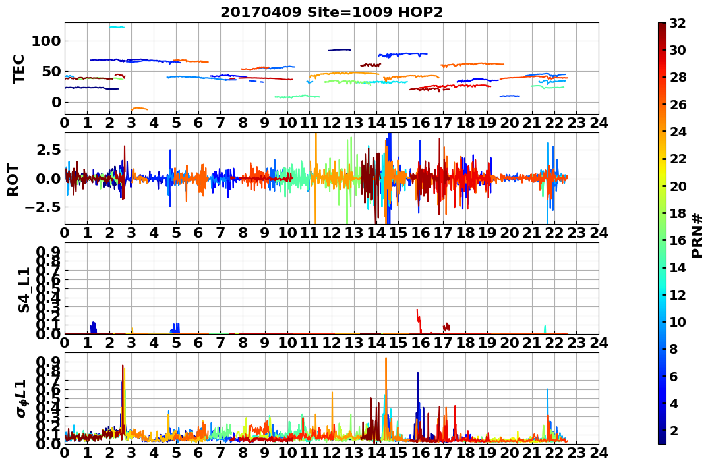Click colorbar tick value 8
710x467 pixels.
673,349
